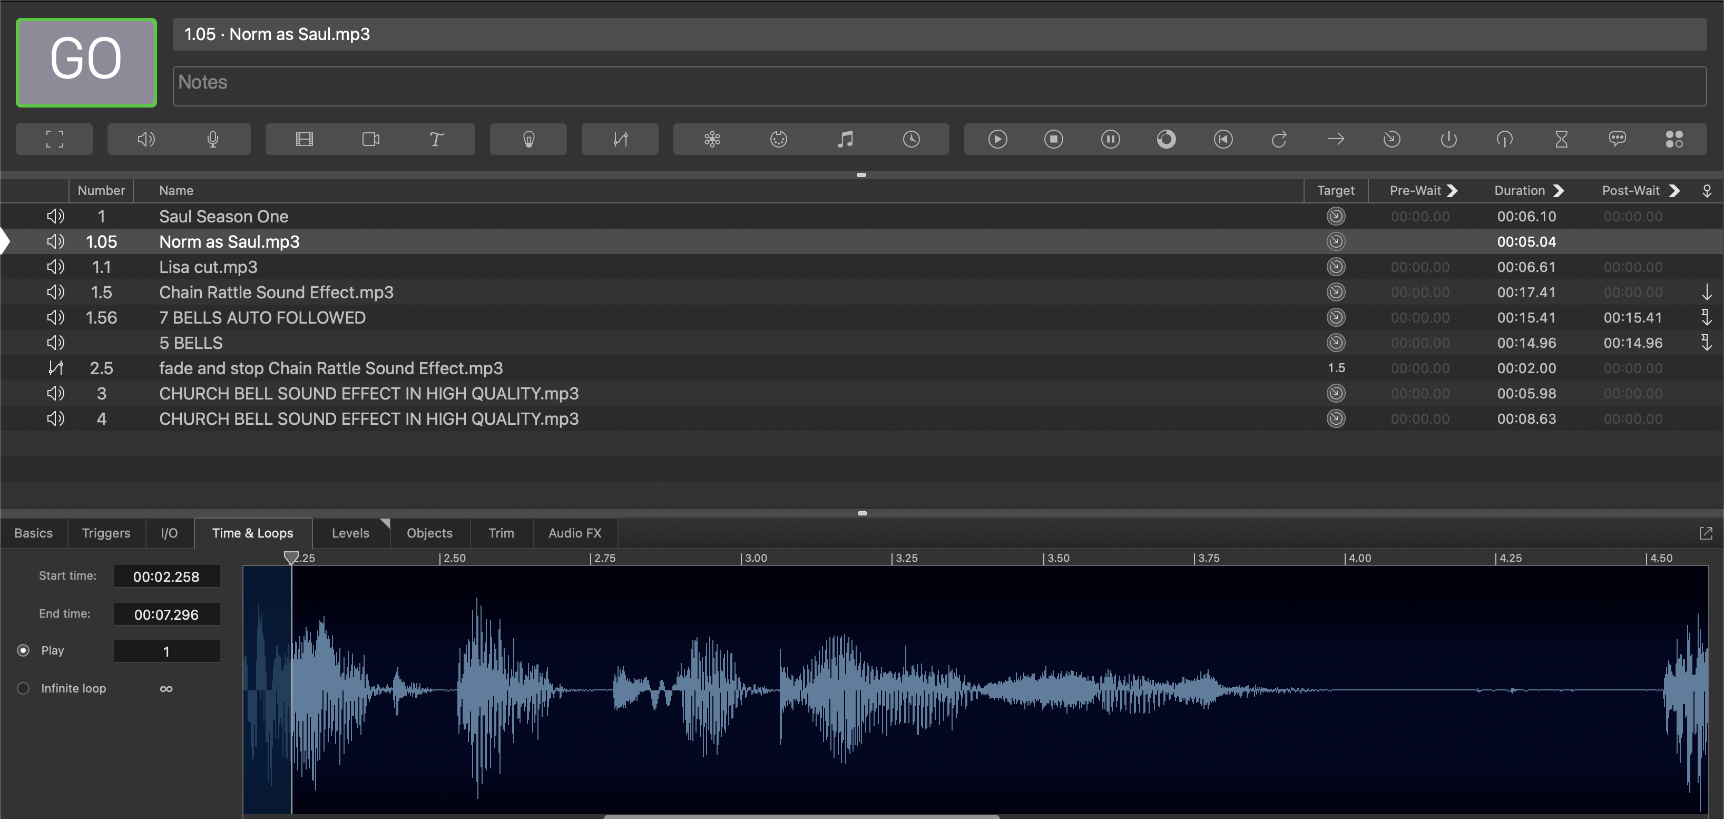Switch to the Levels tab

[350, 533]
